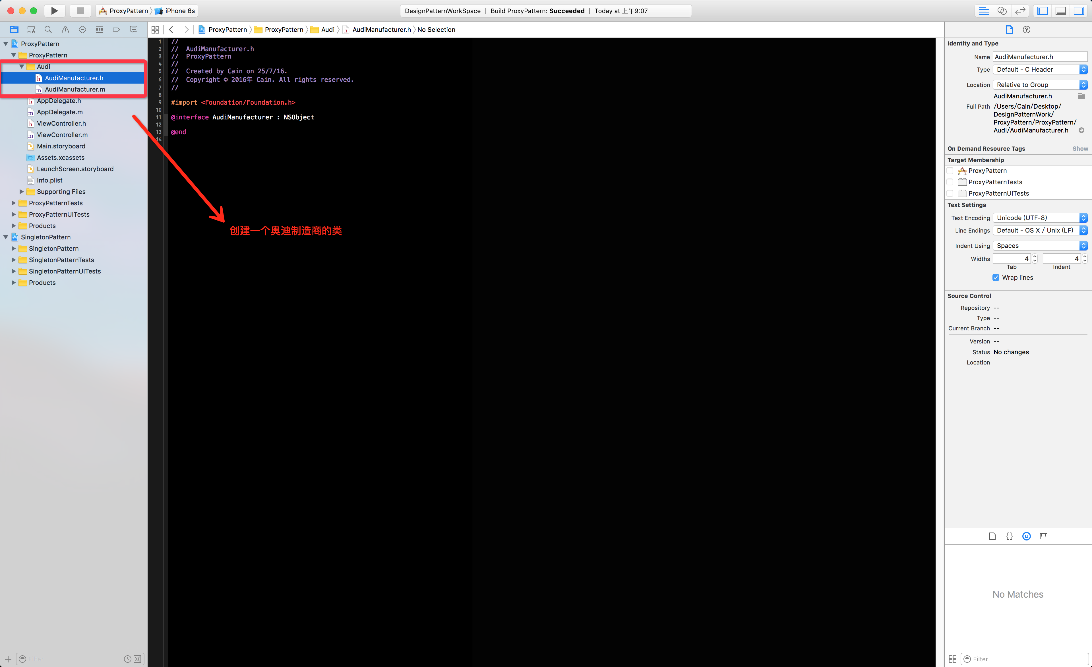The height and width of the screenshot is (667, 1092).
Task: Select AudiManufacturer.m in project navigator
Action: [x=75, y=90]
